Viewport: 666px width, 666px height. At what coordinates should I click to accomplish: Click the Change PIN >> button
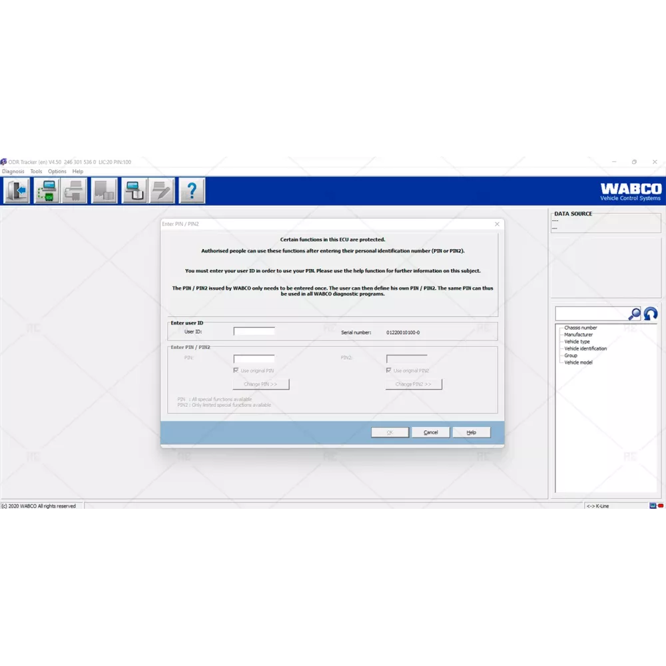pos(260,384)
